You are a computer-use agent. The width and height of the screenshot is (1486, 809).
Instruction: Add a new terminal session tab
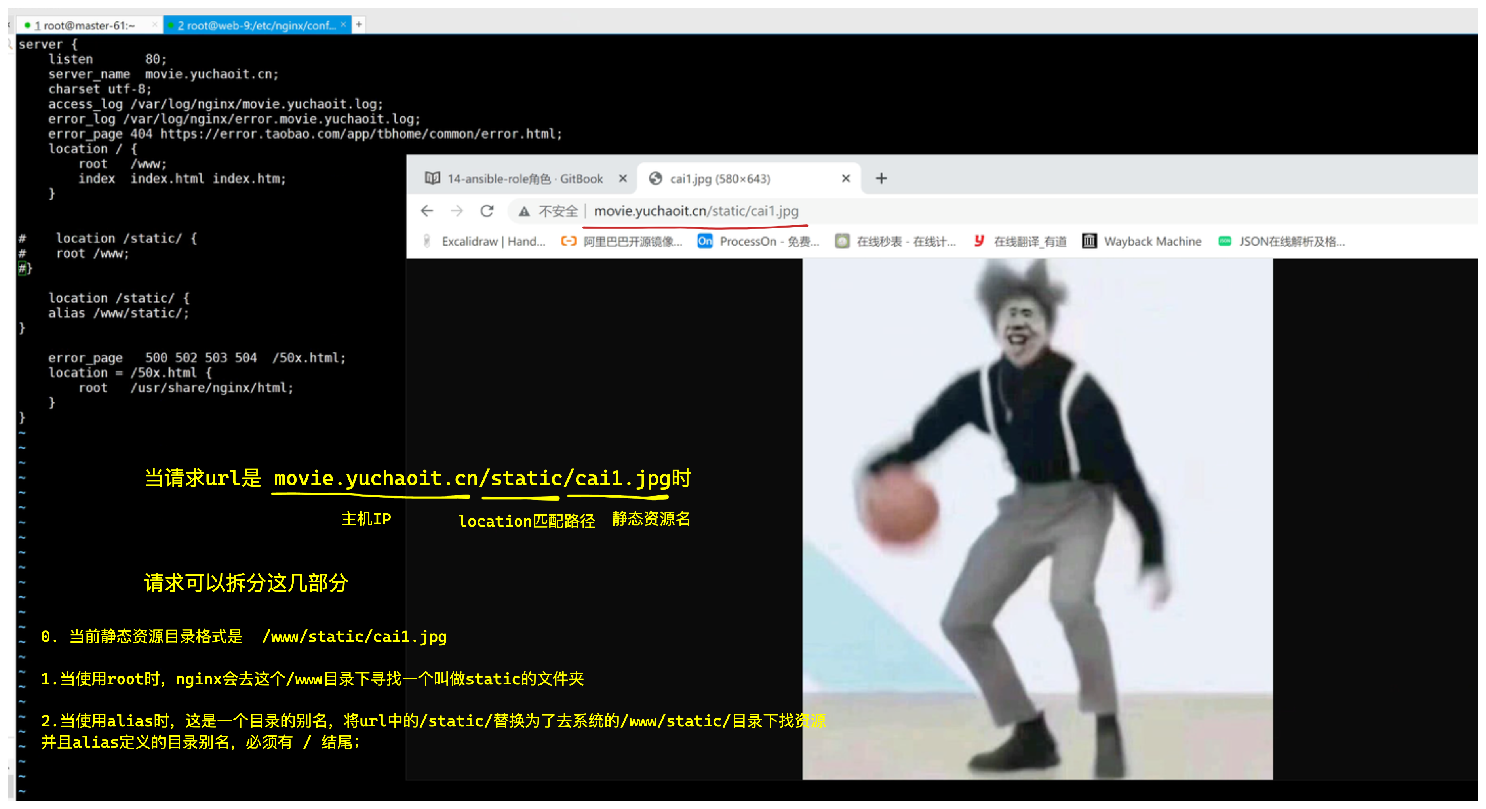click(x=359, y=24)
